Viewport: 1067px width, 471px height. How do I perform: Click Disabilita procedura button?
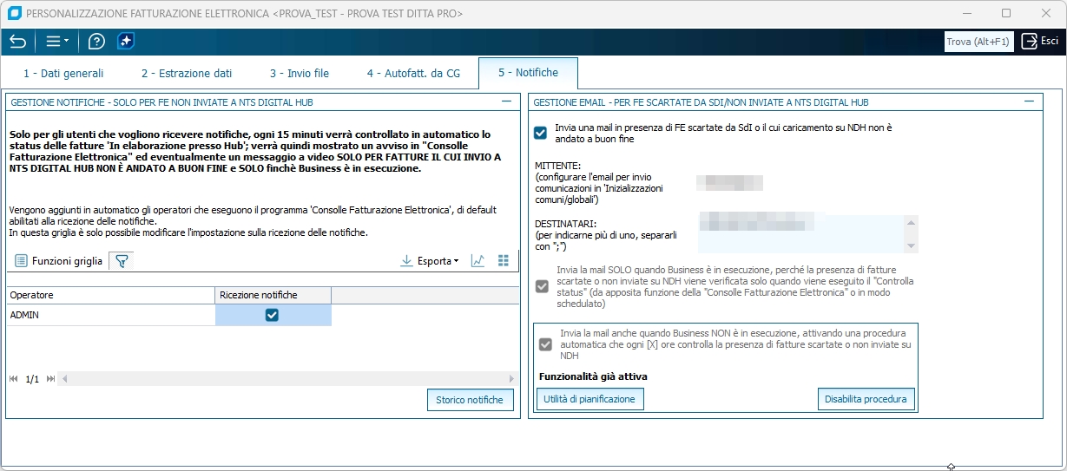click(x=866, y=399)
